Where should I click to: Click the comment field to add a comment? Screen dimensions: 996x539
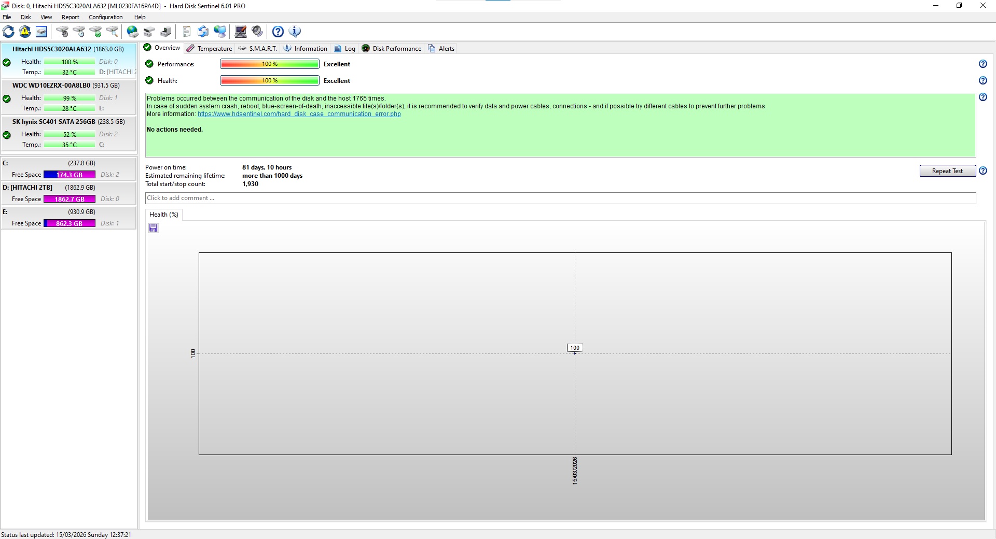[x=560, y=198]
